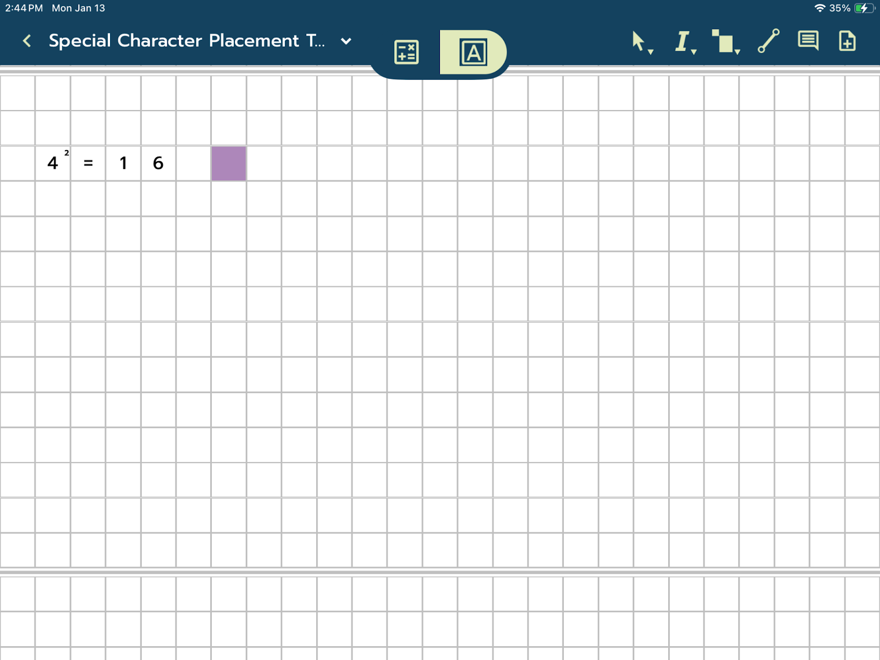Select the cell with the equals sign

pyautogui.click(x=88, y=163)
